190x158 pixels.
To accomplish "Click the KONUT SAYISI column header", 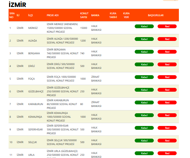I will pyautogui.click(x=84, y=15).
